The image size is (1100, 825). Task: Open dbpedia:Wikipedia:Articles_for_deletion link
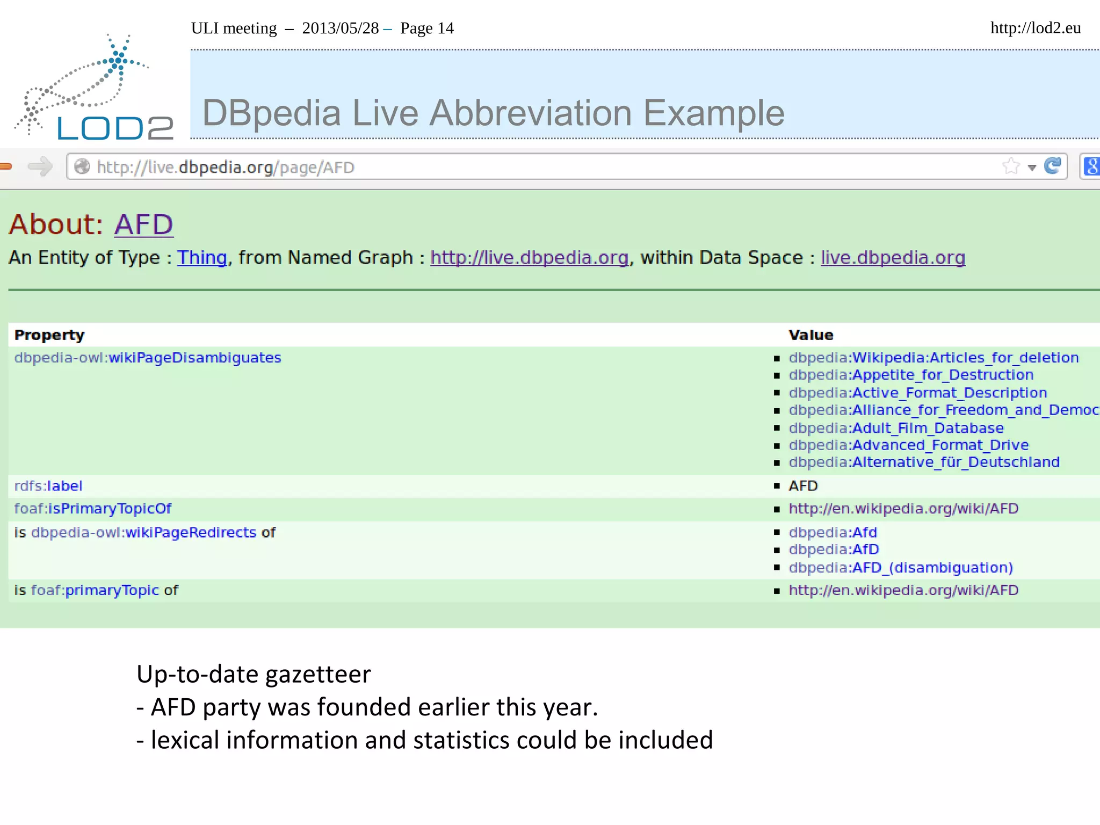click(x=933, y=358)
